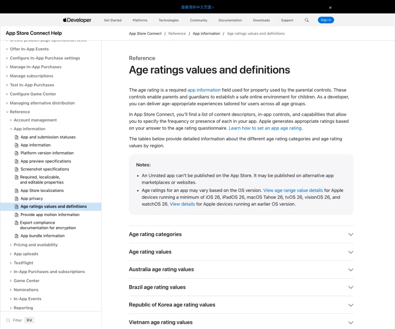
Task: Click the Sign in button
Action: point(326,20)
